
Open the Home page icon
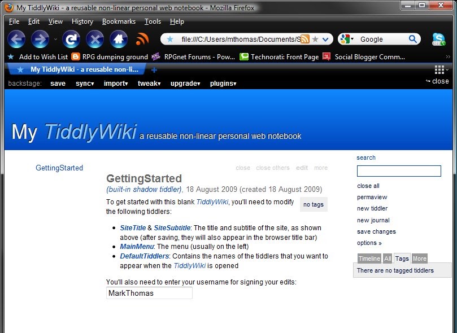pos(119,39)
